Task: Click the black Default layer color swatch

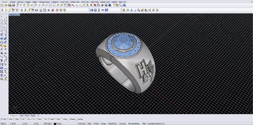Action: click(55, 123)
